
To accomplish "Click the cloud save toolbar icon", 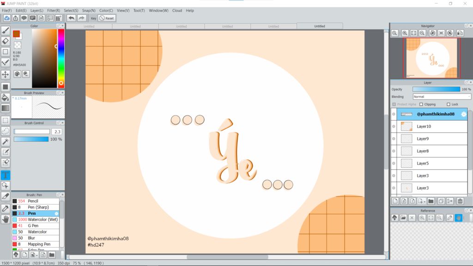I will click(x=6, y=18).
